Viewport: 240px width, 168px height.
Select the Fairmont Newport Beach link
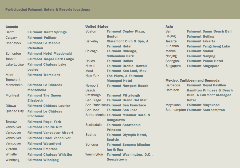click(x=127, y=86)
